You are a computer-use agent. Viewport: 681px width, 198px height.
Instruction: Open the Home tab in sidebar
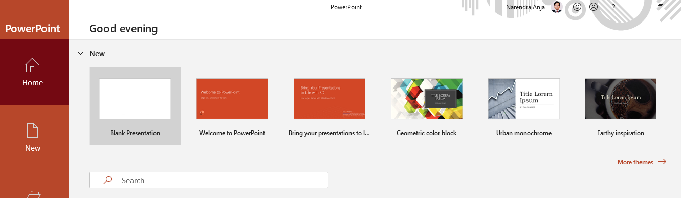point(34,72)
